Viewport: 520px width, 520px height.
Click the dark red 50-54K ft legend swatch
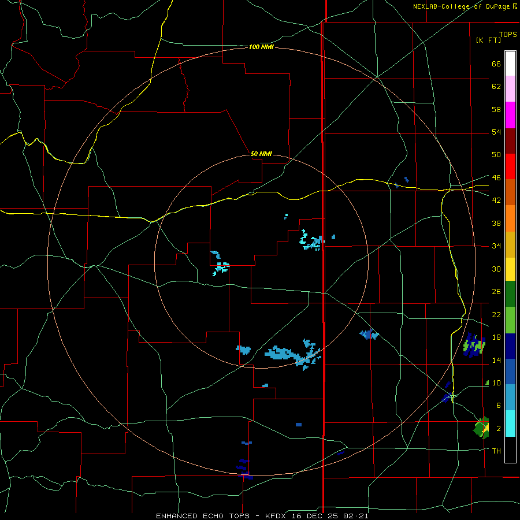click(x=510, y=140)
